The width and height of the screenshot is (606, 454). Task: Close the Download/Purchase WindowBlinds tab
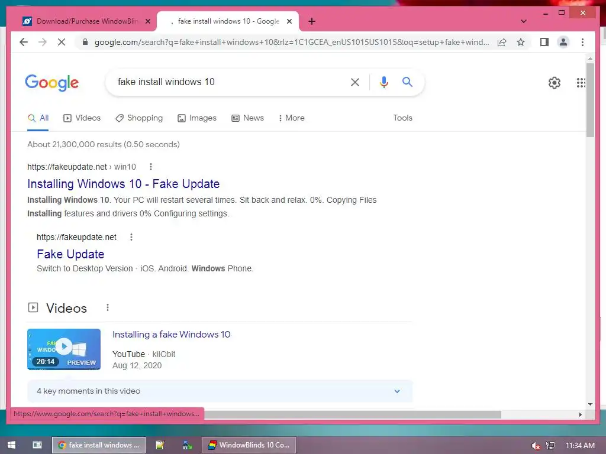[x=147, y=21]
